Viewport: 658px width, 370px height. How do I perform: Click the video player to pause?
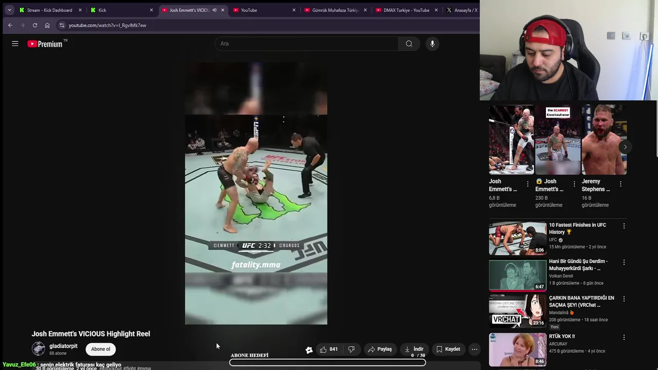click(256, 193)
